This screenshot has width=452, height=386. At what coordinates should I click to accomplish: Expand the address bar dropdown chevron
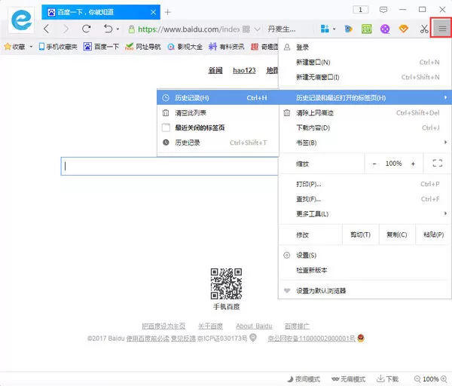(258, 29)
